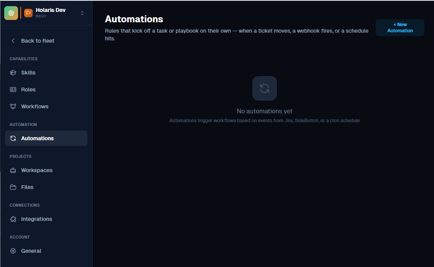Click the Integrations puzzle piece icon
The width and height of the screenshot is (434, 267).
tap(13, 219)
